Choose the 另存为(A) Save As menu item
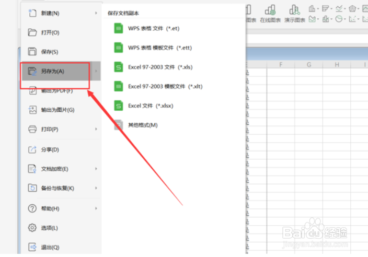The image size is (368, 257). 61,71
